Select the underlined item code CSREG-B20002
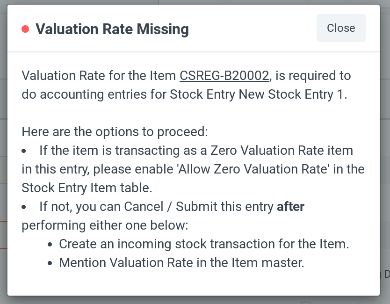The width and height of the screenshot is (390, 304). point(224,75)
